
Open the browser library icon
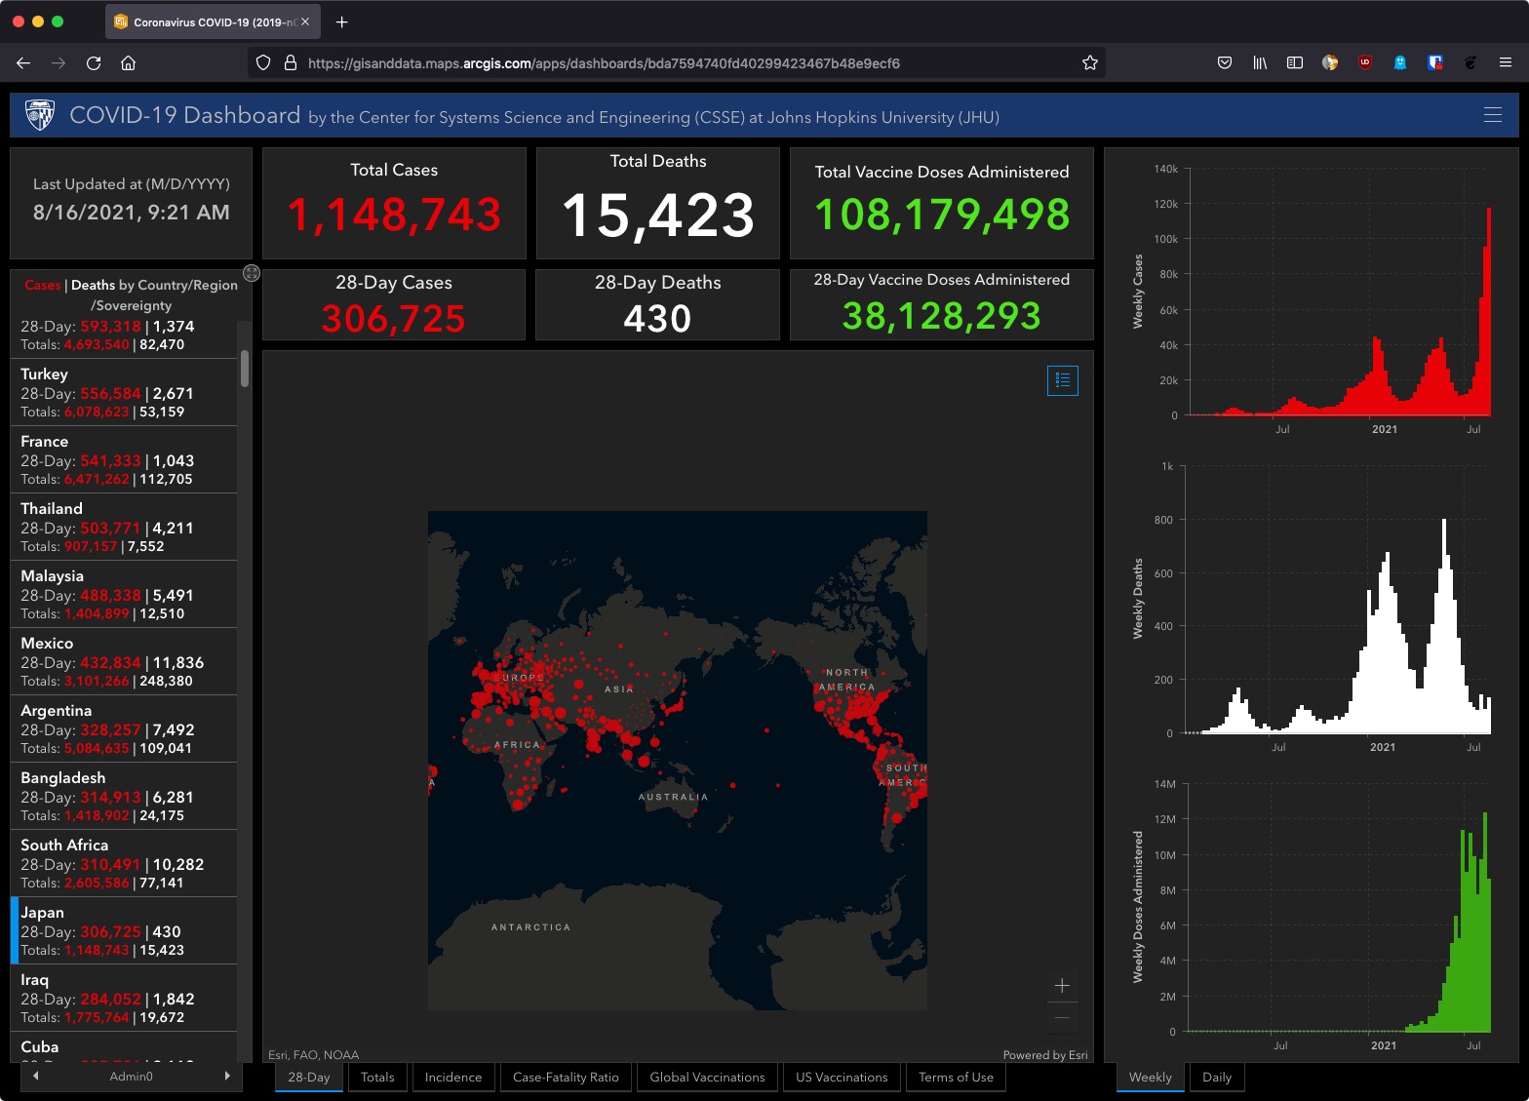(x=1260, y=62)
